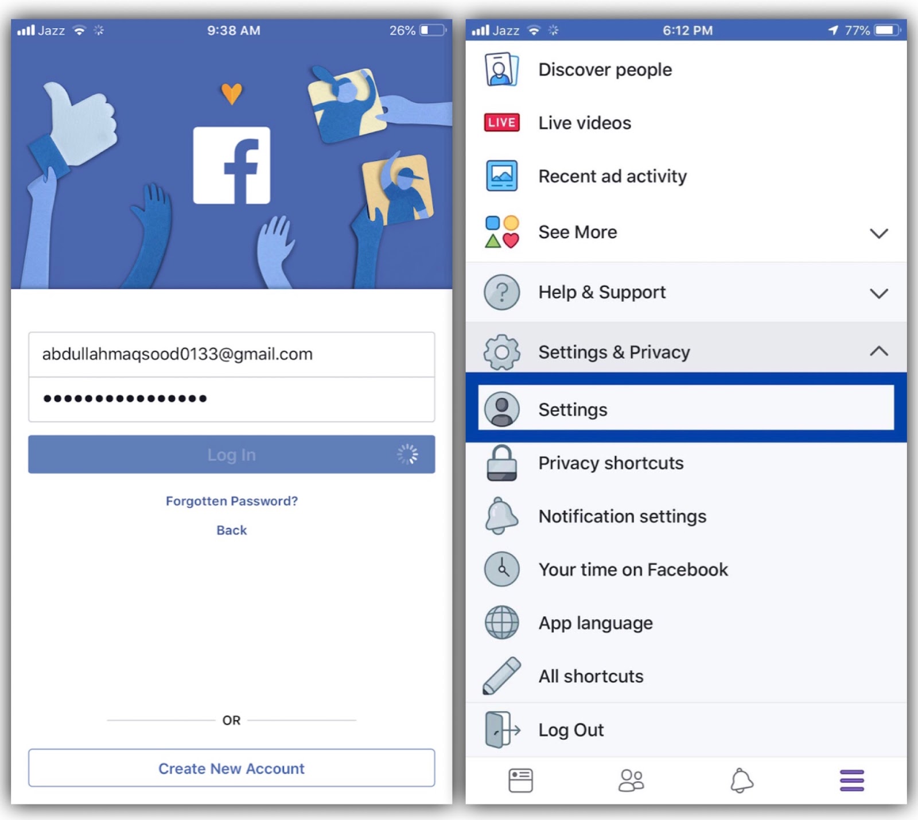Tap the All shortcuts pencil icon
This screenshot has width=918, height=820.
[x=501, y=676]
